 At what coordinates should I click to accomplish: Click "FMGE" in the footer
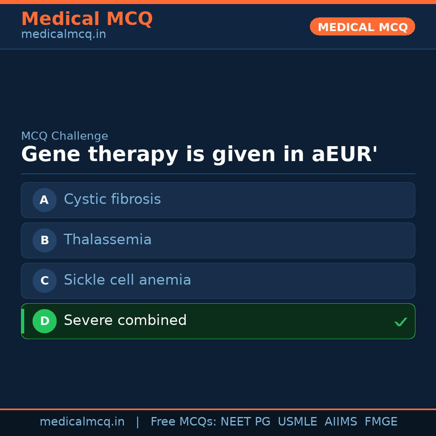[x=381, y=422]
